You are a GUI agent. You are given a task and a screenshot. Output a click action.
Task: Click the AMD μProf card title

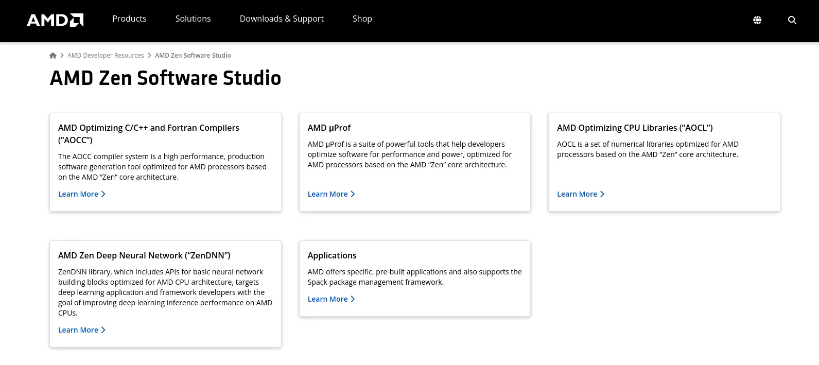coord(329,128)
